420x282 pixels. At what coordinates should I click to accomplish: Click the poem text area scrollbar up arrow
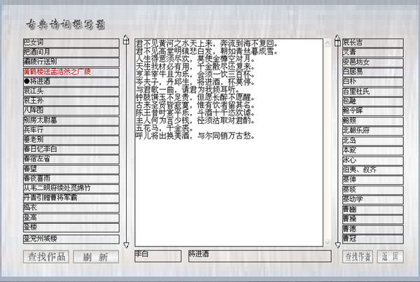328,43
